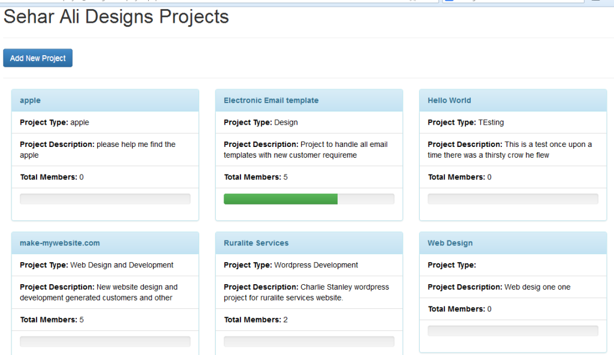Click the Add New Project button

[38, 58]
